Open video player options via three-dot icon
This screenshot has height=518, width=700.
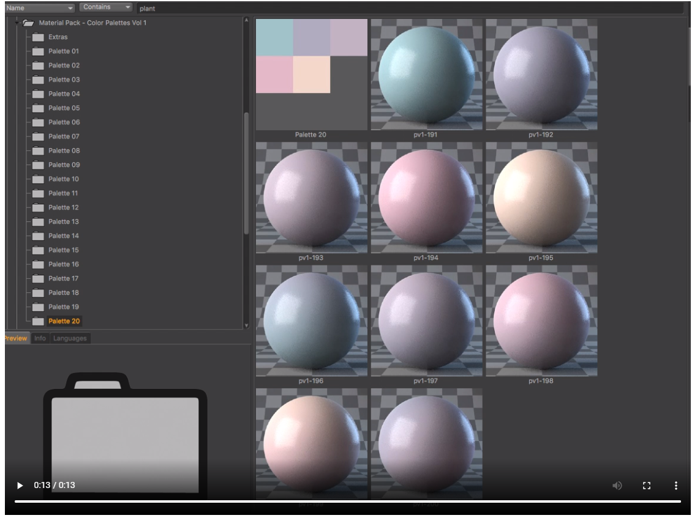pyautogui.click(x=676, y=486)
